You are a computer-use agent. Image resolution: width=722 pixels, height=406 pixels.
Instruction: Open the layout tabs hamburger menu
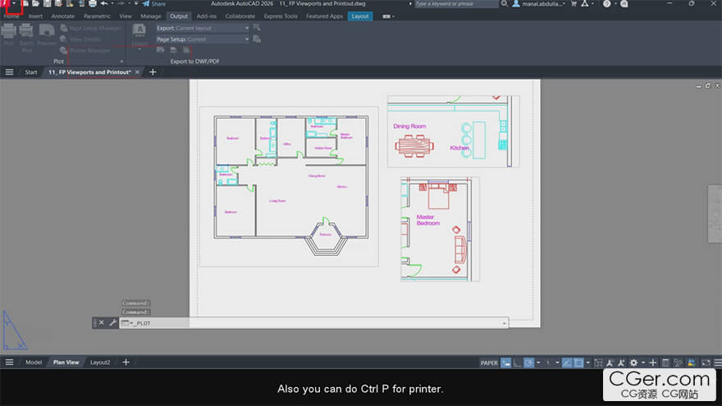click(9, 363)
